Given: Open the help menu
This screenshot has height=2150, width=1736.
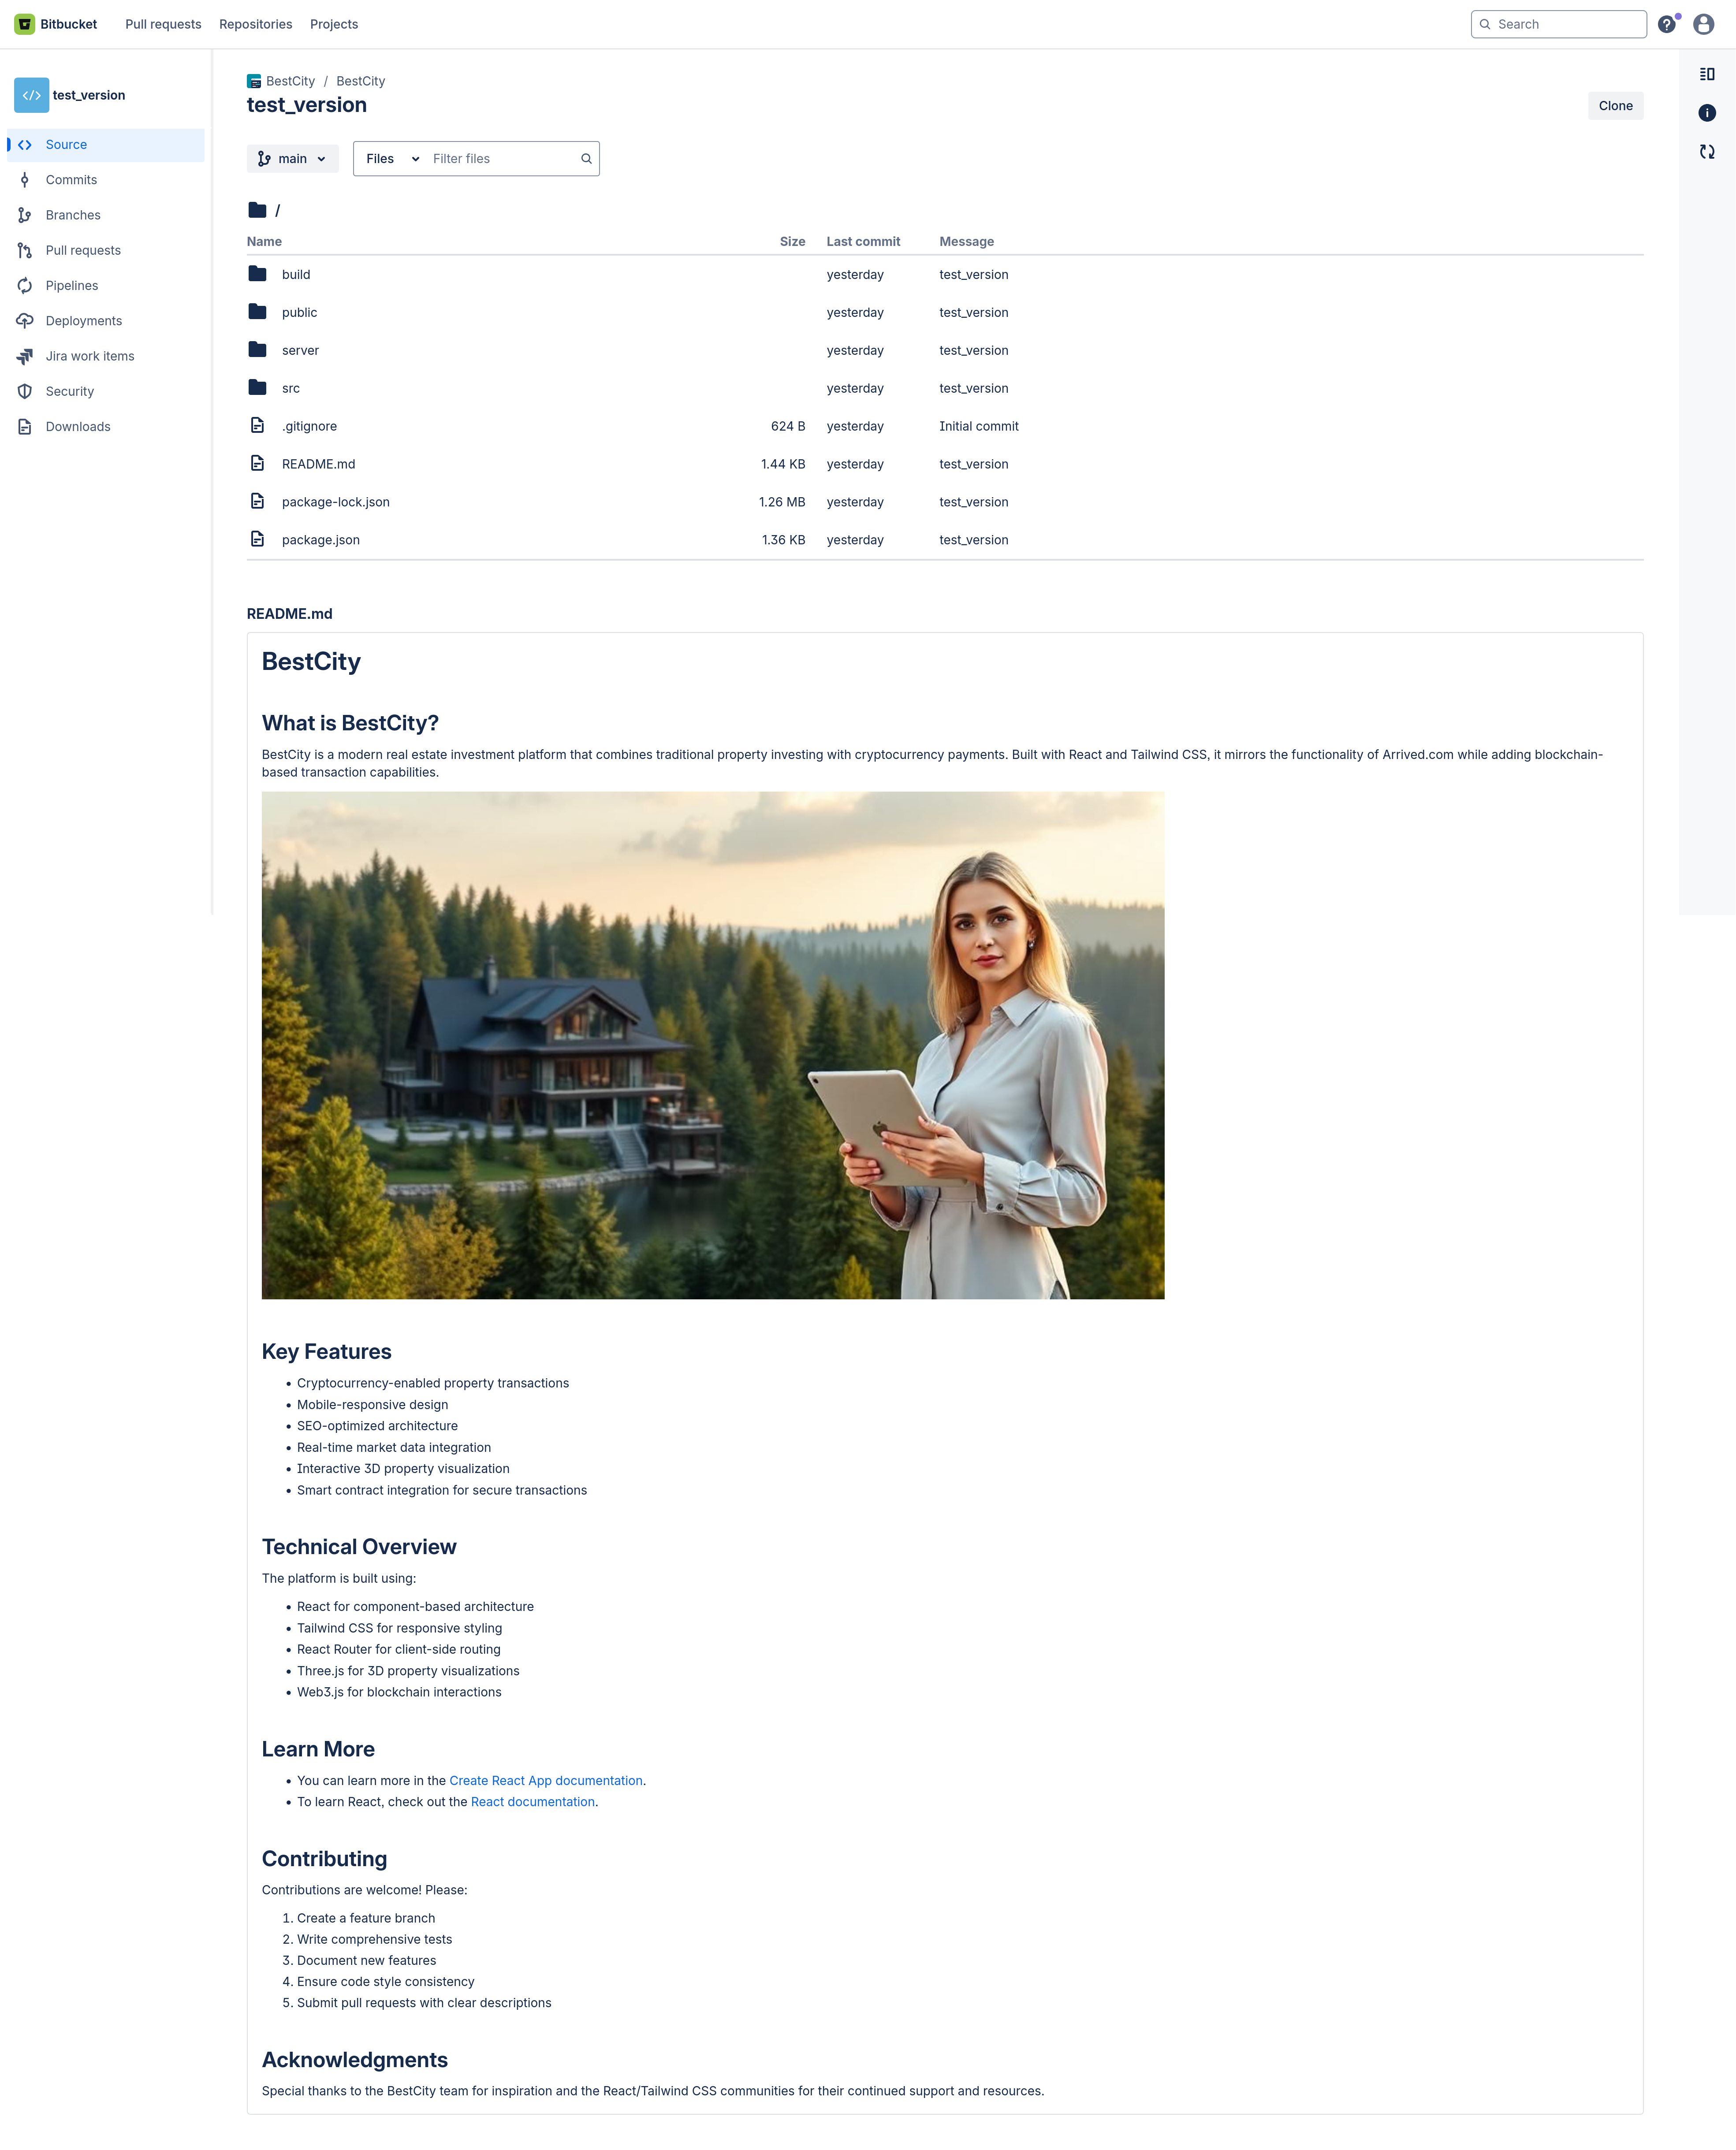Looking at the screenshot, I should (x=1666, y=23).
